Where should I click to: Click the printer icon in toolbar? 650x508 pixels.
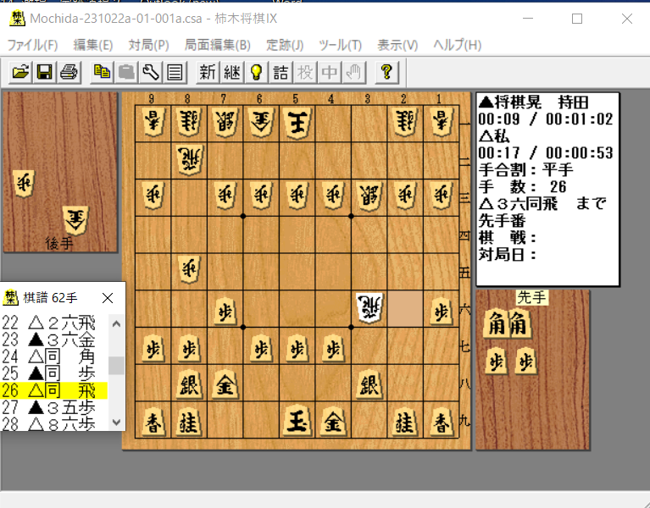pyautogui.click(x=69, y=73)
